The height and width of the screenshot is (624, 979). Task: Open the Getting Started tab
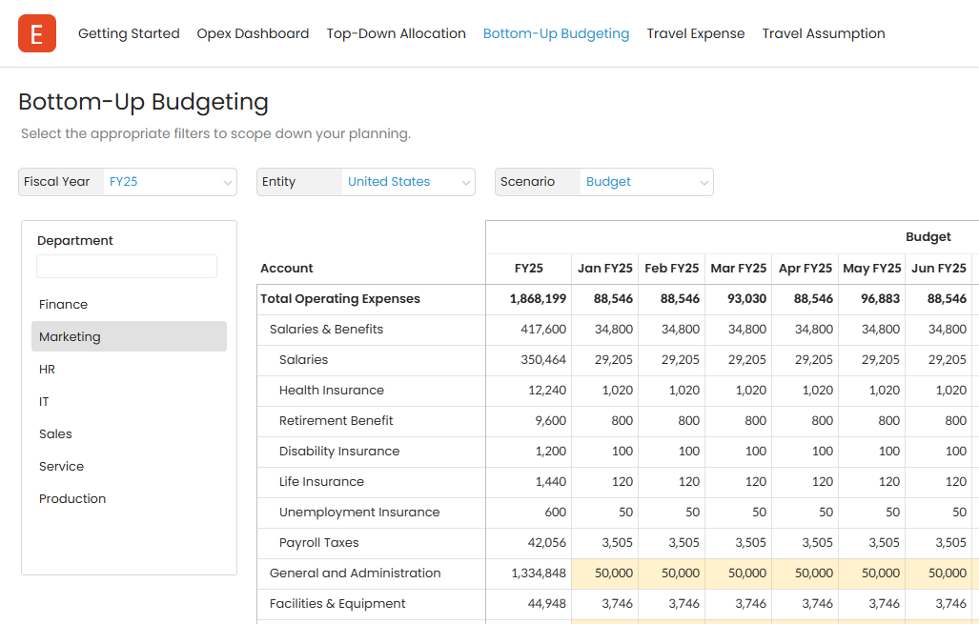pyautogui.click(x=129, y=33)
